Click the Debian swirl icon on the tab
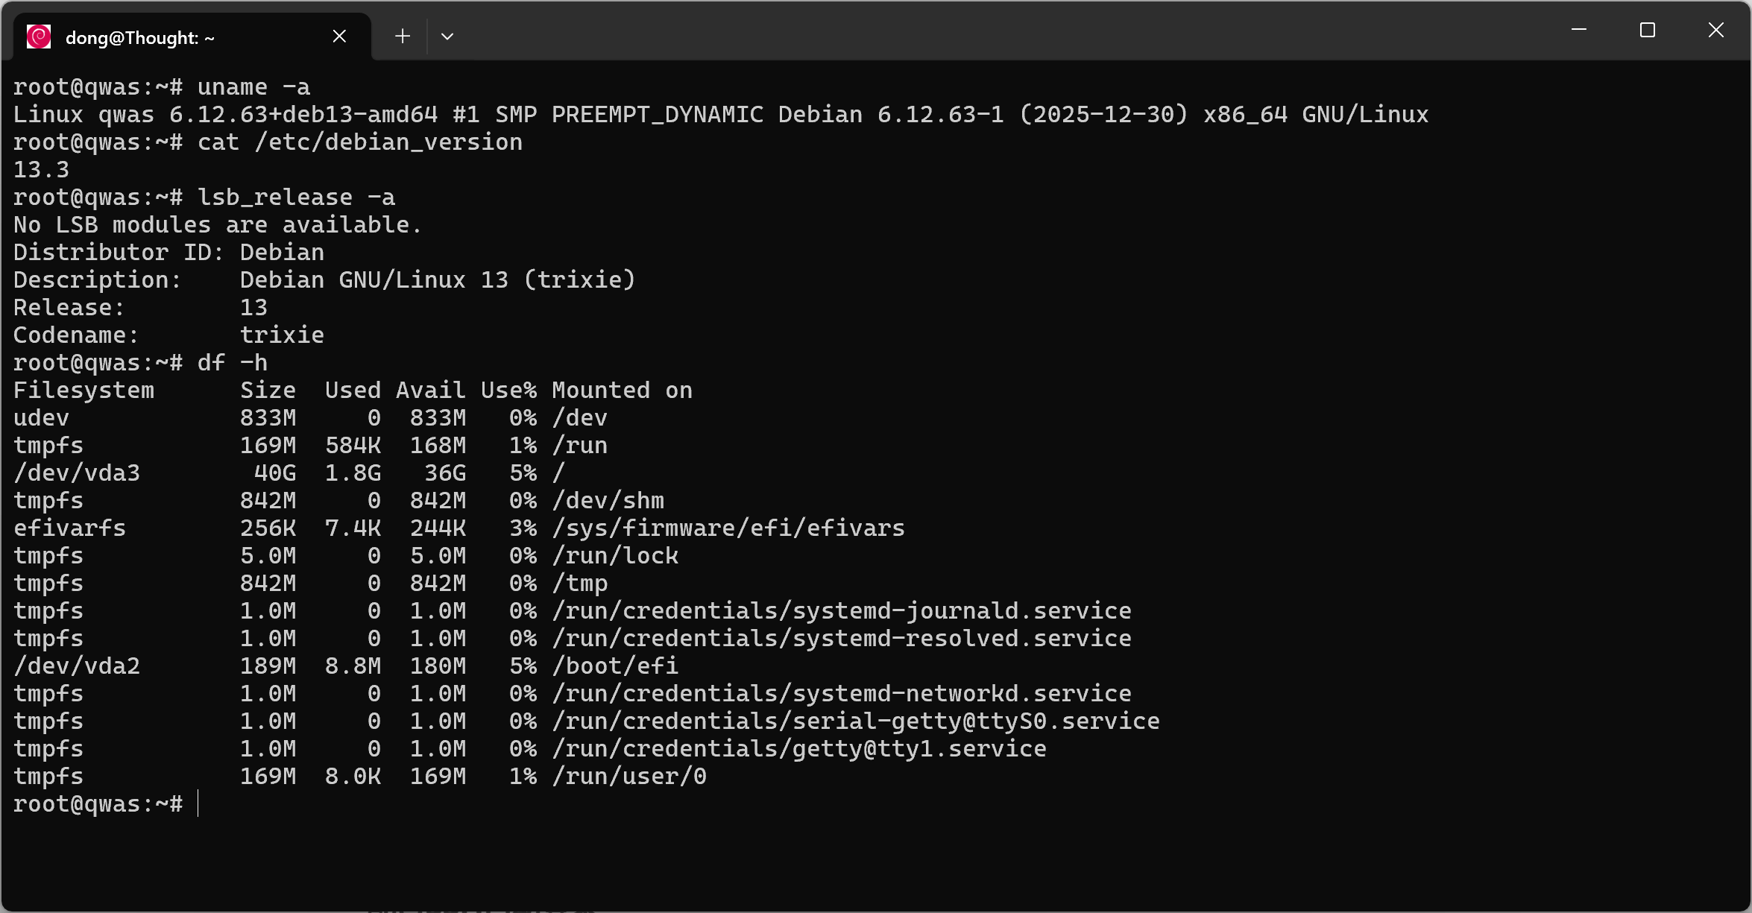1752x913 pixels. click(38, 36)
